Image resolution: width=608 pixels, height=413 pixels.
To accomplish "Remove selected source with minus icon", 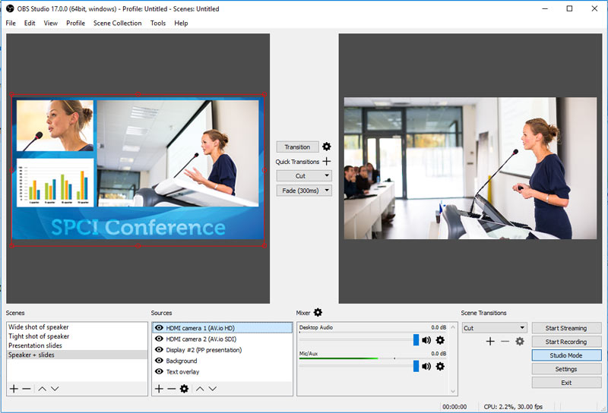I will coord(172,389).
